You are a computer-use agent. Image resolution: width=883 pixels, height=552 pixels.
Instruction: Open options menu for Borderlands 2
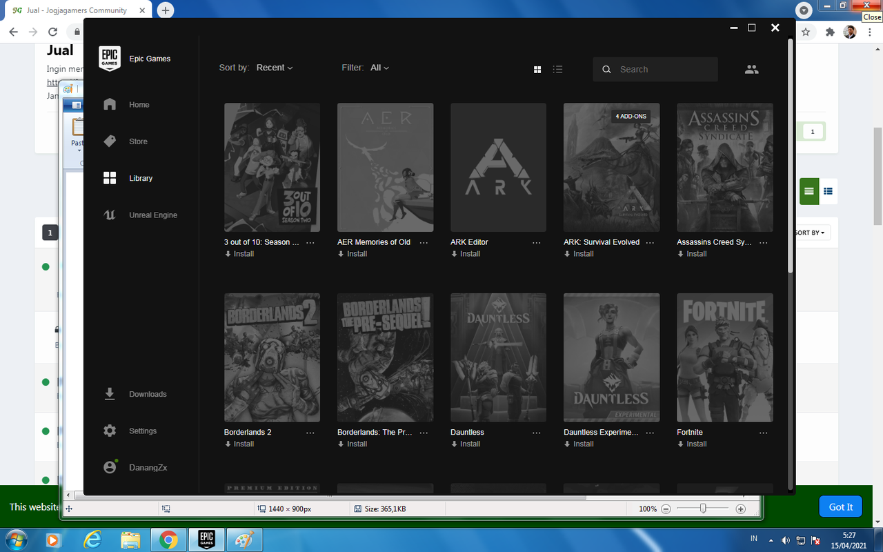point(310,433)
